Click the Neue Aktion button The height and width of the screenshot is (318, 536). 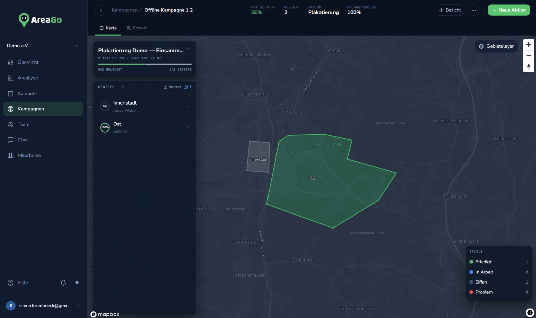point(509,10)
